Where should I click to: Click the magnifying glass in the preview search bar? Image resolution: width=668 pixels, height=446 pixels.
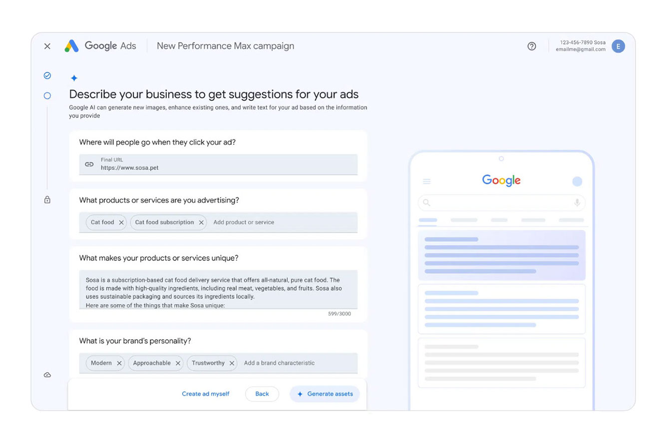point(426,203)
